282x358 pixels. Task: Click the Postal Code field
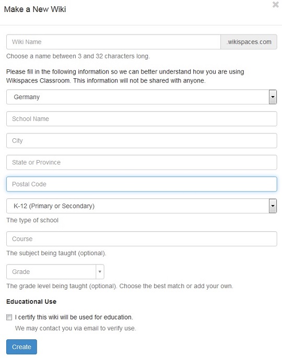[142, 184]
